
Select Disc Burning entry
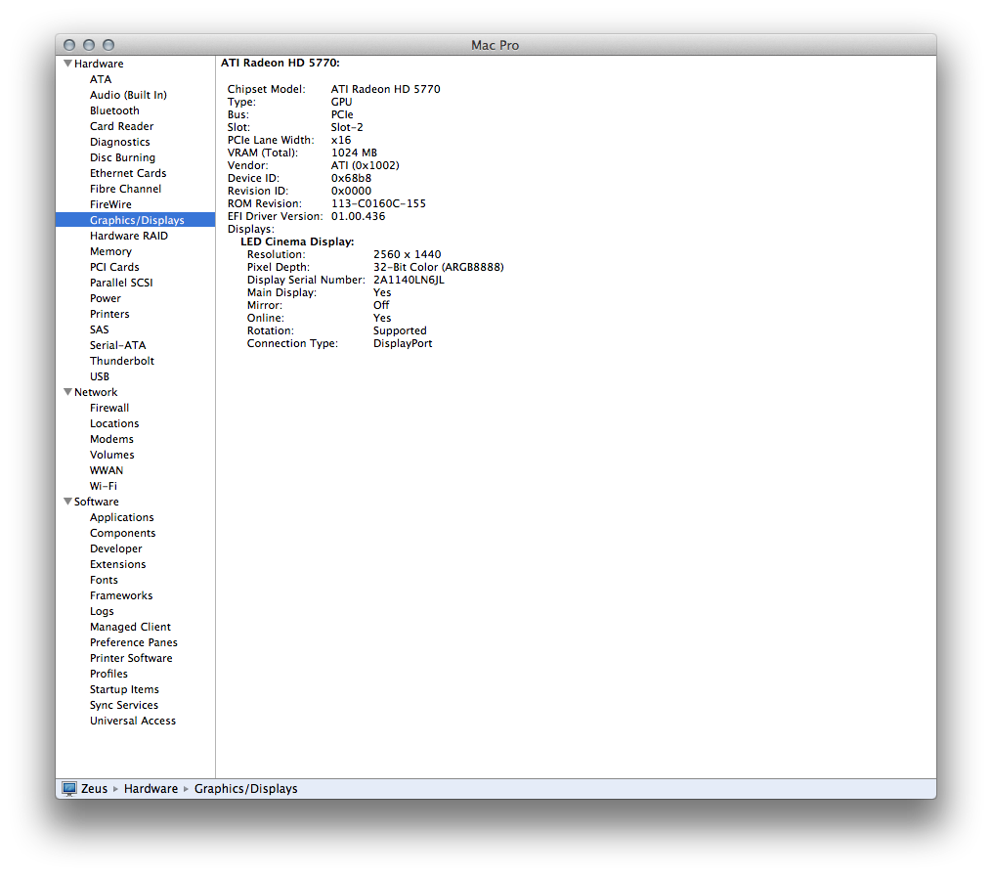pos(122,157)
